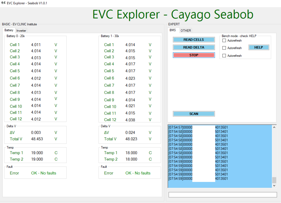Enable Autorefresh checkbox level with READ CELLS
Screen dimensions: 281x203
pos(224,41)
